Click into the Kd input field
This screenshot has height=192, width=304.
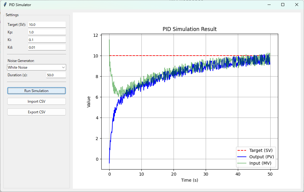[x=47, y=47]
